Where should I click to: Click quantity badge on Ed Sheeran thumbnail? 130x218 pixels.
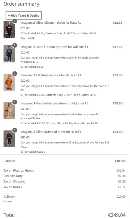[x=15, y=74]
